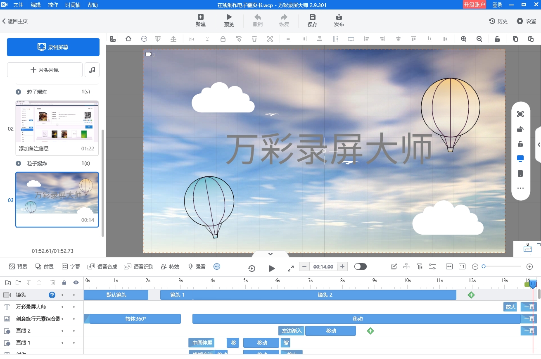
Task: Click the 录制屏幕 button
Action: tap(53, 47)
